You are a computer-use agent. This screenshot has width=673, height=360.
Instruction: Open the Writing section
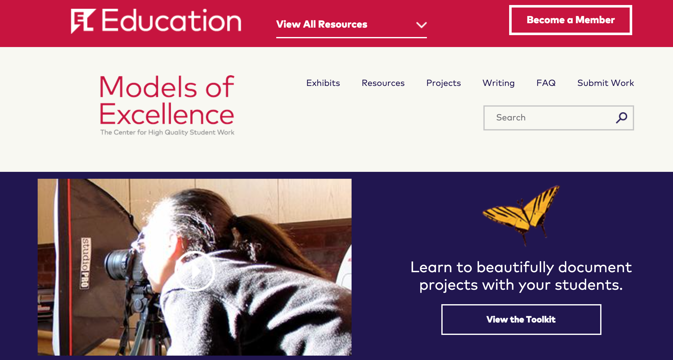[498, 83]
